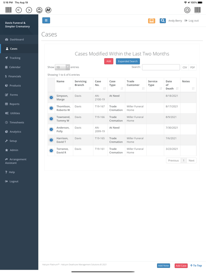Click the blue magnifier search button
The image size is (206, 274).
(163, 21)
